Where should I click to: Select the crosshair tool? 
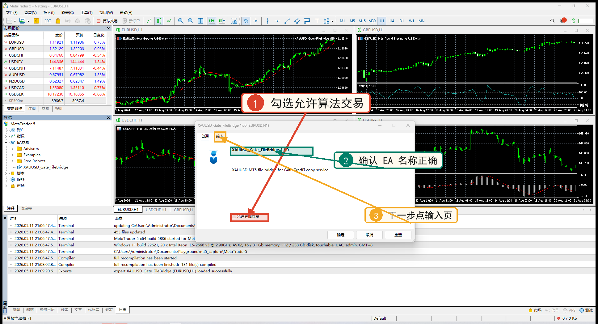tap(256, 21)
